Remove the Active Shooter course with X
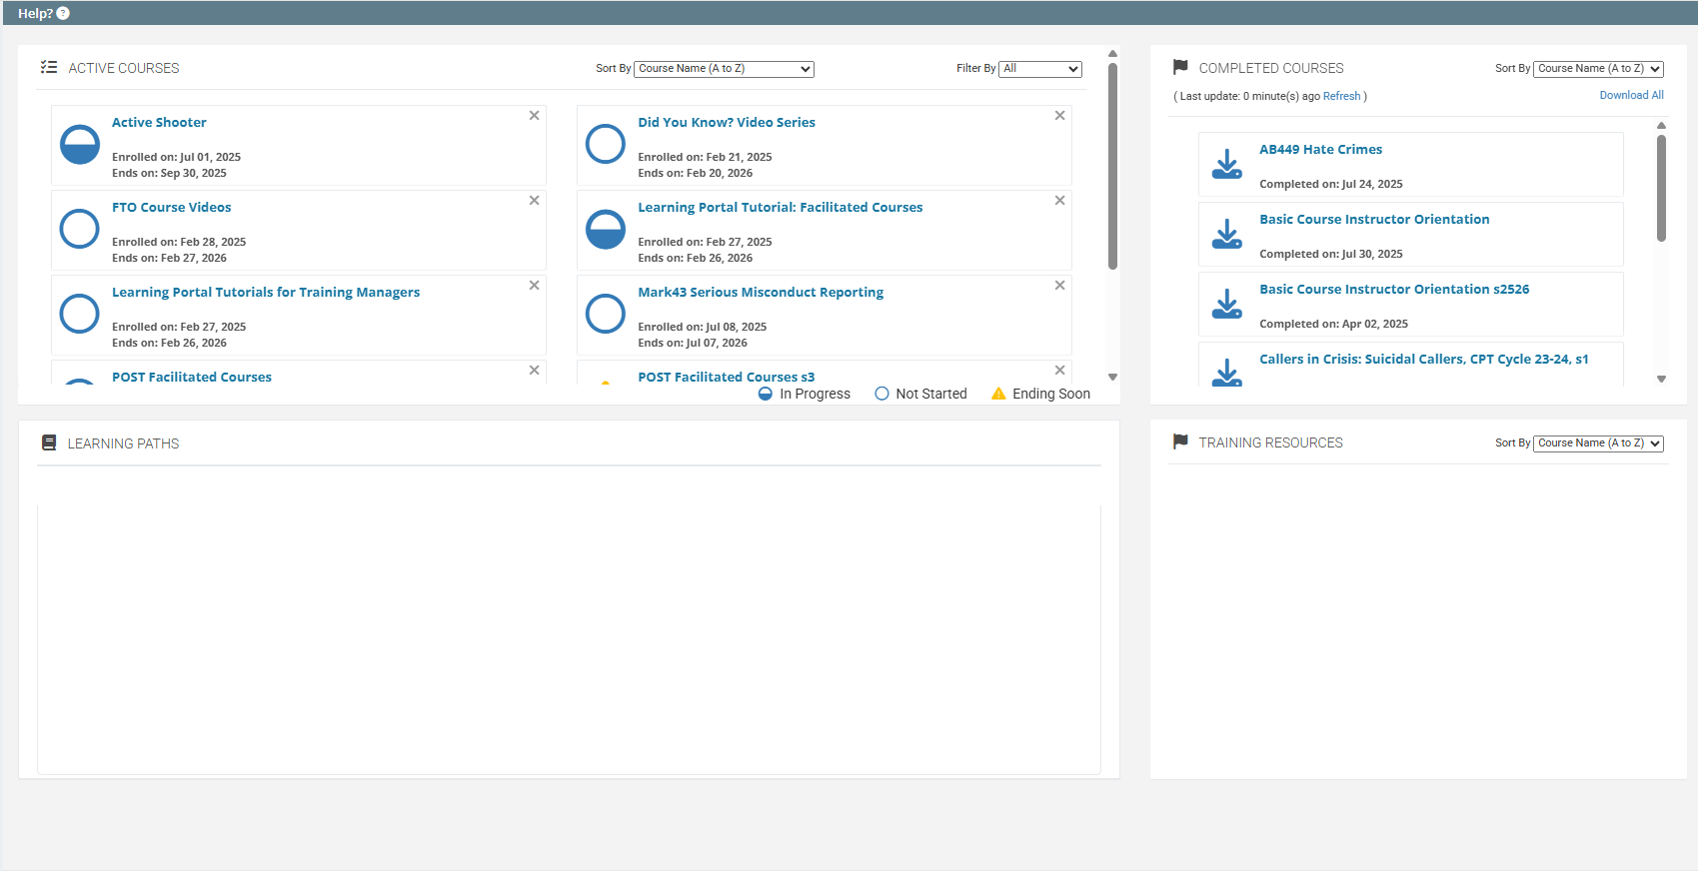This screenshot has width=1698, height=871. click(535, 116)
